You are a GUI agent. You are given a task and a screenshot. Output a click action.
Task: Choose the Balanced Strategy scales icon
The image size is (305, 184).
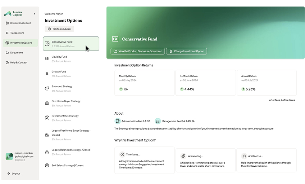coord(47,88)
